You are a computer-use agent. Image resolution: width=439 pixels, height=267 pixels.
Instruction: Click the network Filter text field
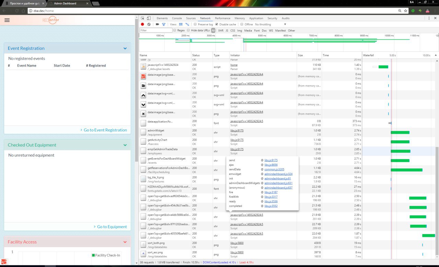pos(156,31)
